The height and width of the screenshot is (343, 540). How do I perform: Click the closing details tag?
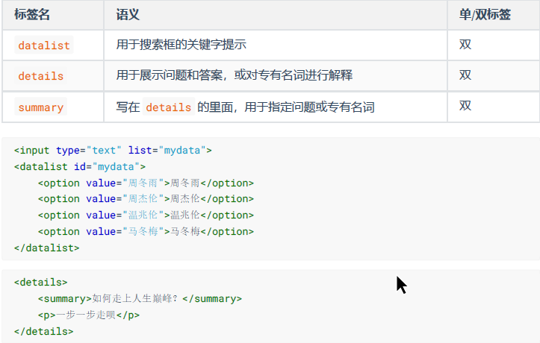pos(44,331)
